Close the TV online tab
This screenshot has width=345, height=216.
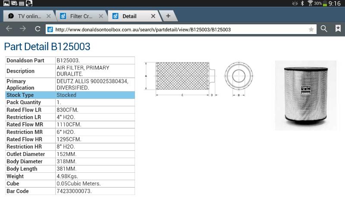pos(49,16)
